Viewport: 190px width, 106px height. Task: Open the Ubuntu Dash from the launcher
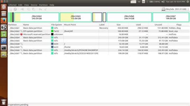(x=4, y=7)
